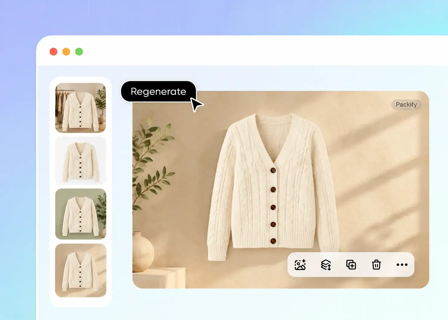
Task: Open the three-dot more options menu
Action: coord(402,265)
